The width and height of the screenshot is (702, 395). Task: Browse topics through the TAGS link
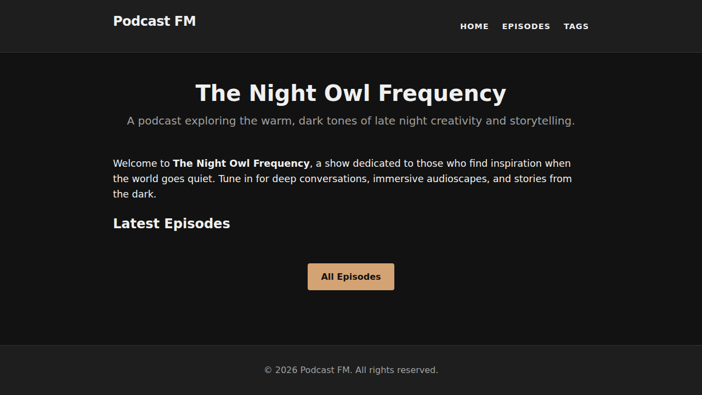coord(576,26)
